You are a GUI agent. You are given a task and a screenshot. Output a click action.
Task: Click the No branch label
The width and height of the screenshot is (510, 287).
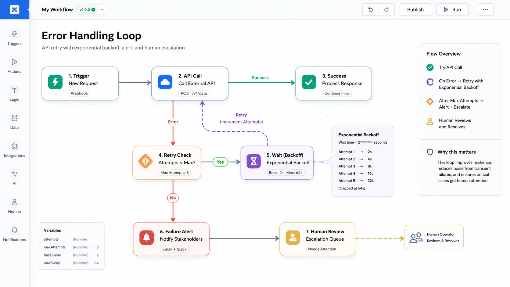click(x=173, y=198)
